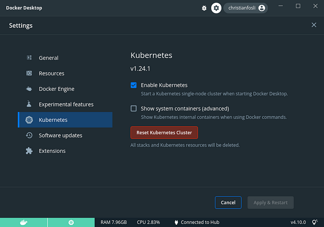Open the Extensions settings section

pyautogui.click(x=65, y=151)
